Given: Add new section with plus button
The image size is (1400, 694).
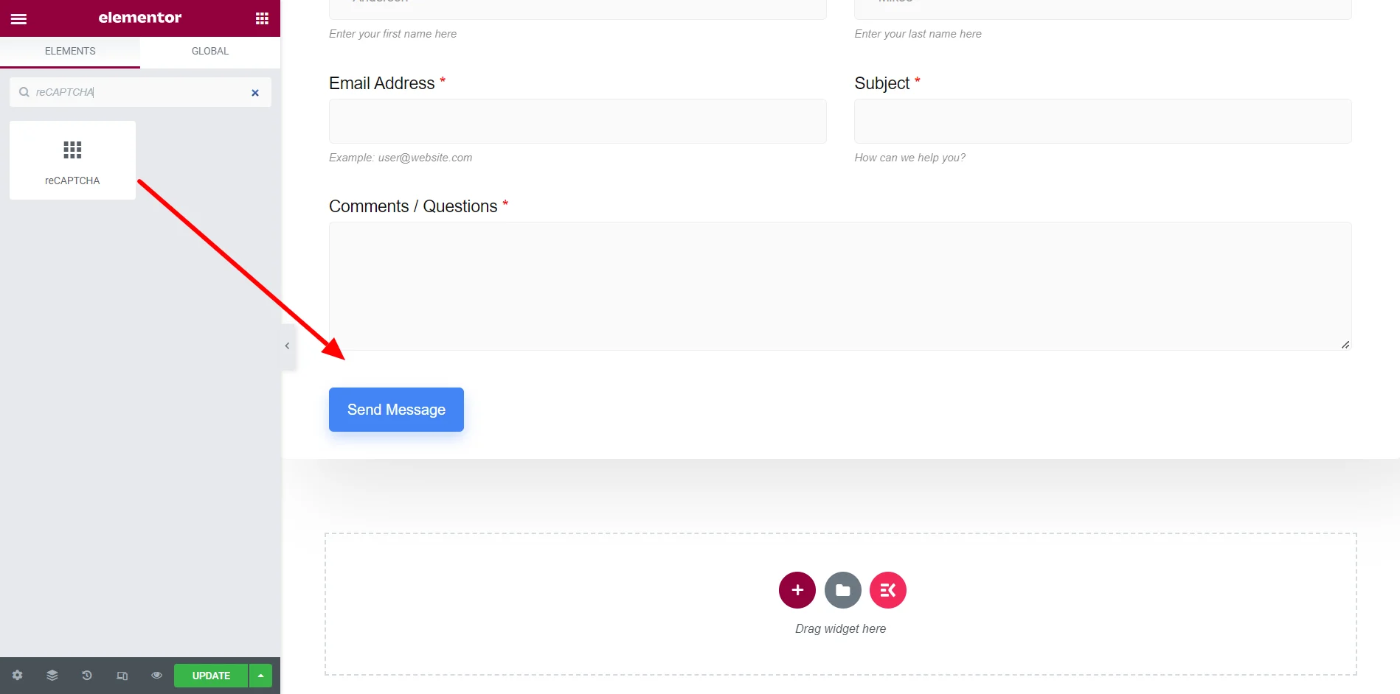Looking at the screenshot, I should [x=797, y=590].
